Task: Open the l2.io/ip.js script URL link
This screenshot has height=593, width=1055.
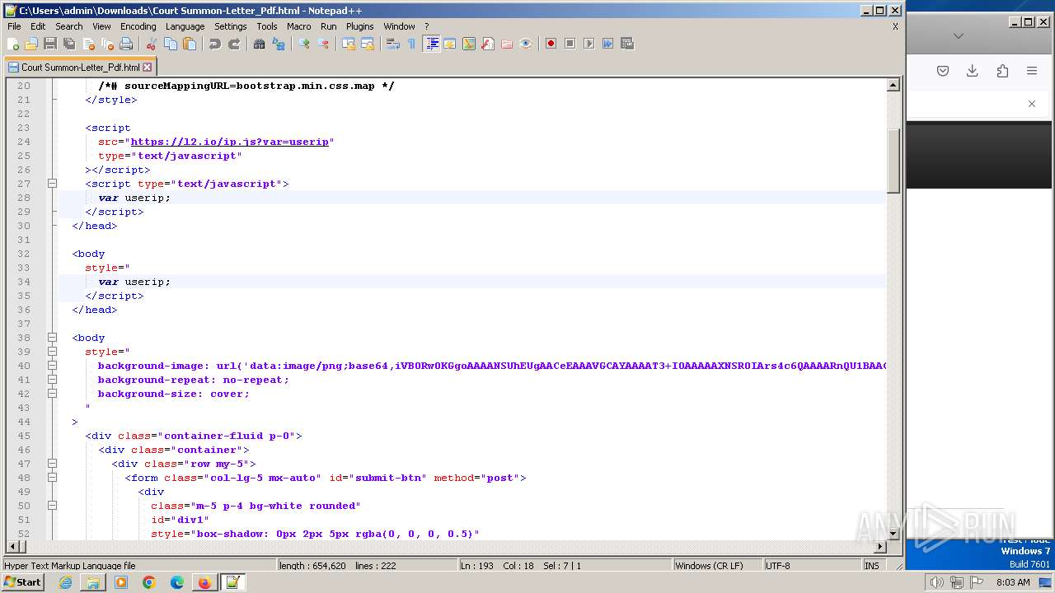Action: [x=230, y=142]
